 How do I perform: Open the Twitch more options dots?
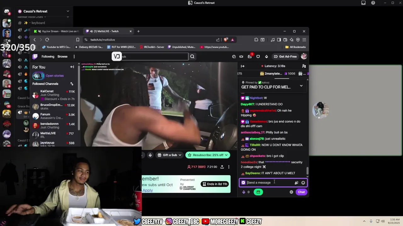pos(74,56)
